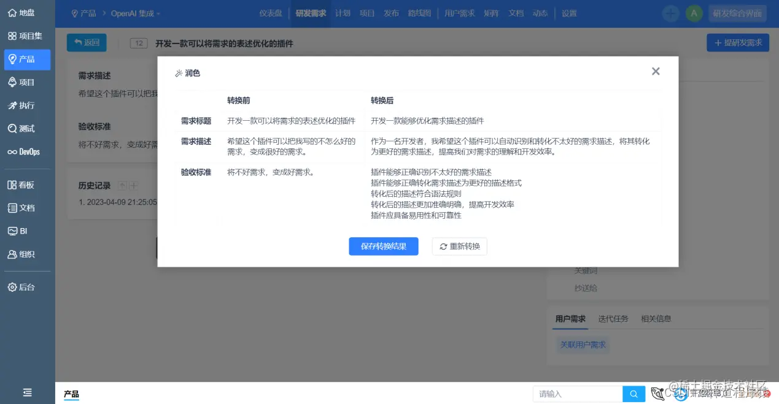
Task: Open the 执行 section via its sidebar icon
Action: click(26, 105)
